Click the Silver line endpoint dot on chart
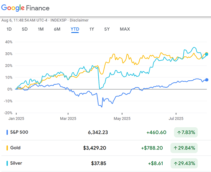 coord(206,54)
